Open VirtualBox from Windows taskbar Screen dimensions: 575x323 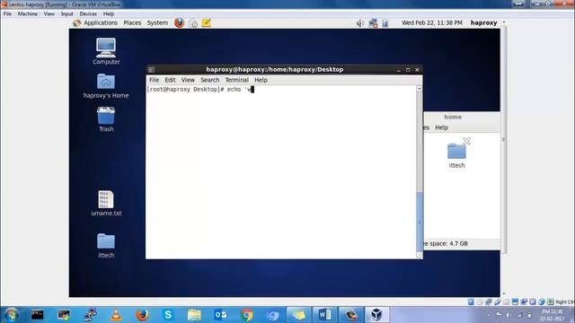[x=376, y=315]
